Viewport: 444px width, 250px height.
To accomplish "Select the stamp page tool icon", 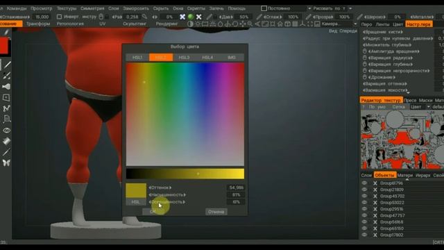I will point(7,119).
